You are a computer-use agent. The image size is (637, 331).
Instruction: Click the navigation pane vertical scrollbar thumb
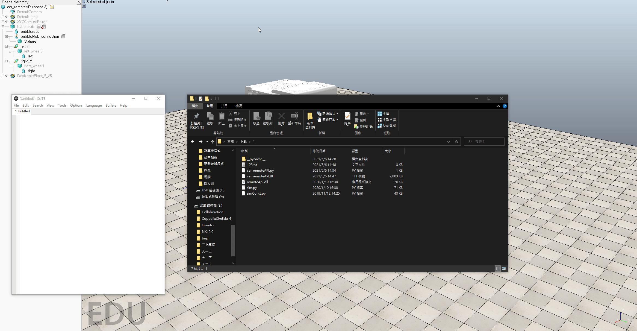pyautogui.click(x=233, y=241)
